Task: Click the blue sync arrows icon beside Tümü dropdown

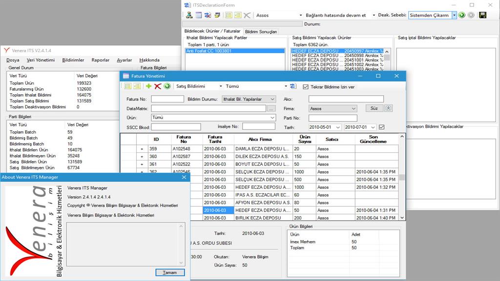Action: coord(292,85)
